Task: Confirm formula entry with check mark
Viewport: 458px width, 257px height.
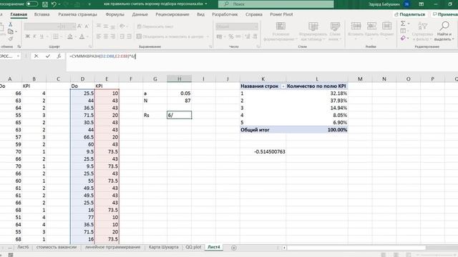Action: point(48,56)
